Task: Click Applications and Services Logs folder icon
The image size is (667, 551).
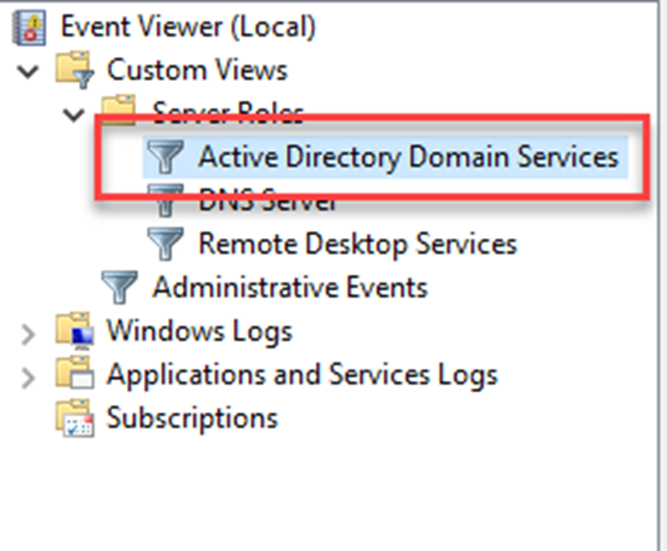Action: [74, 372]
